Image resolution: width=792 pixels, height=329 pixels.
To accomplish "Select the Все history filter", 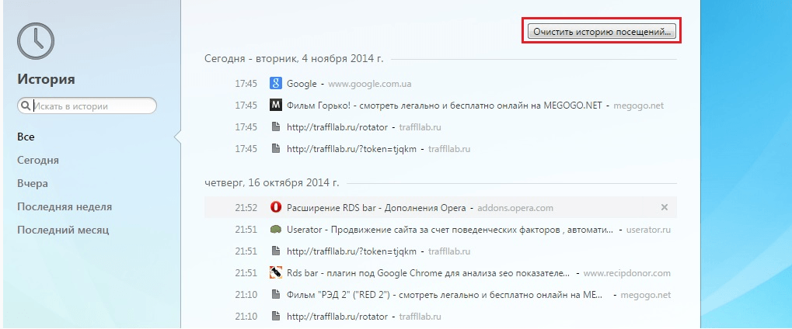I will pos(26,137).
